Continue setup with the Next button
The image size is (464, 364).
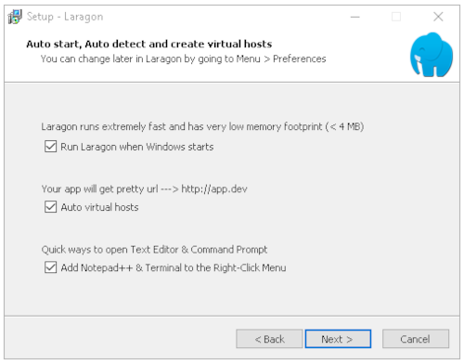338,339
